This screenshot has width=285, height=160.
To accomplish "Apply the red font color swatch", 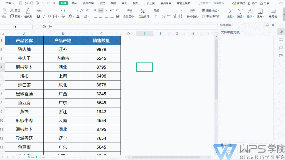I will (78, 16).
